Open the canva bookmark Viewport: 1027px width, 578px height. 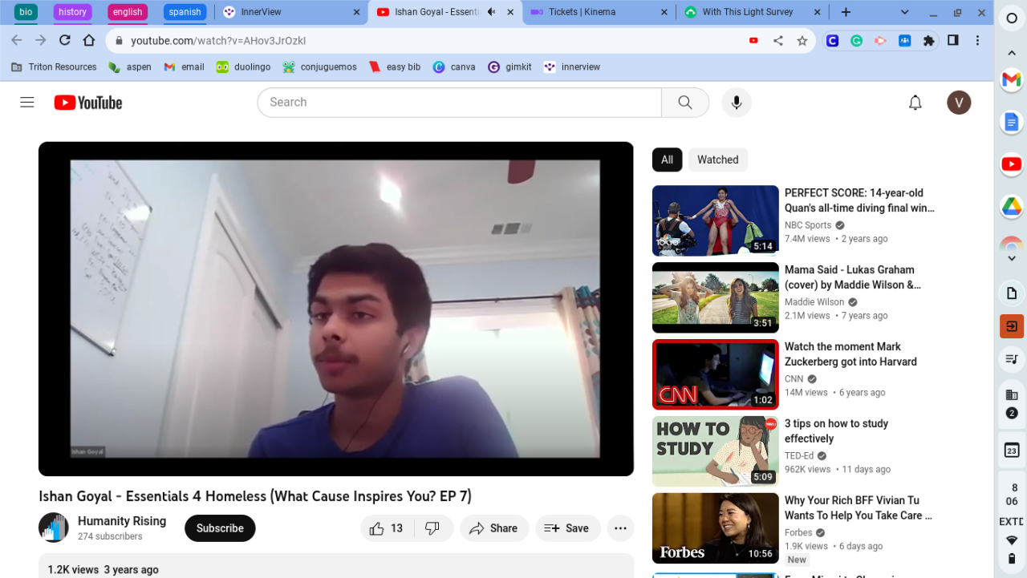coord(454,67)
